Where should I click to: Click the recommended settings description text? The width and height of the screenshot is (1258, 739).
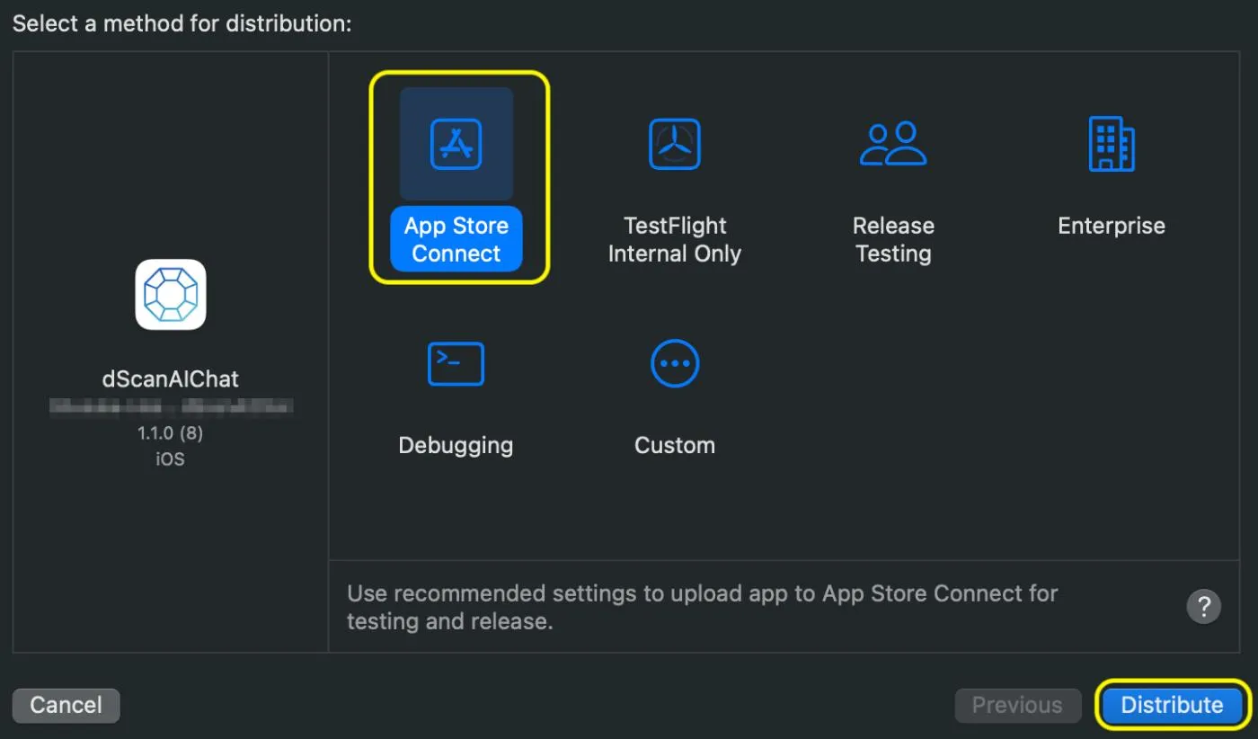tap(703, 607)
